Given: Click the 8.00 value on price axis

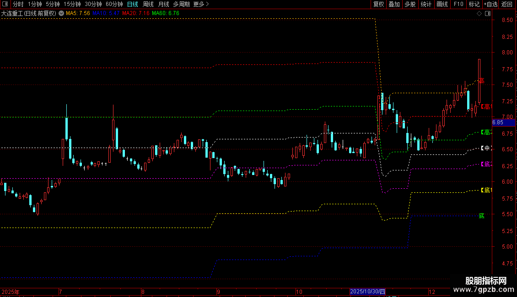Looking at the screenshot, I should (507, 53).
